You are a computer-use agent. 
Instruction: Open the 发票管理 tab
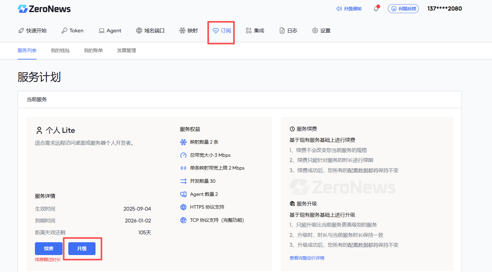(x=126, y=51)
